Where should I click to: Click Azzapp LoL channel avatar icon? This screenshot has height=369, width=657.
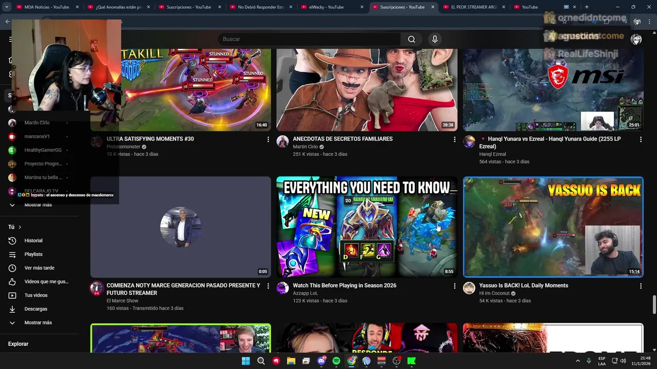tap(283, 288)
